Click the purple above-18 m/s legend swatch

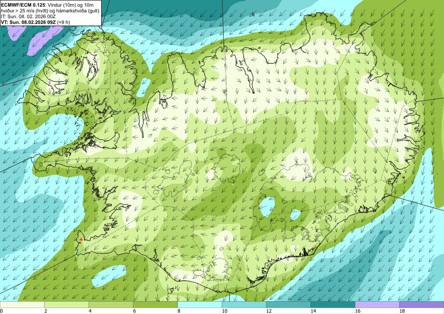click(x=422, y=304)
